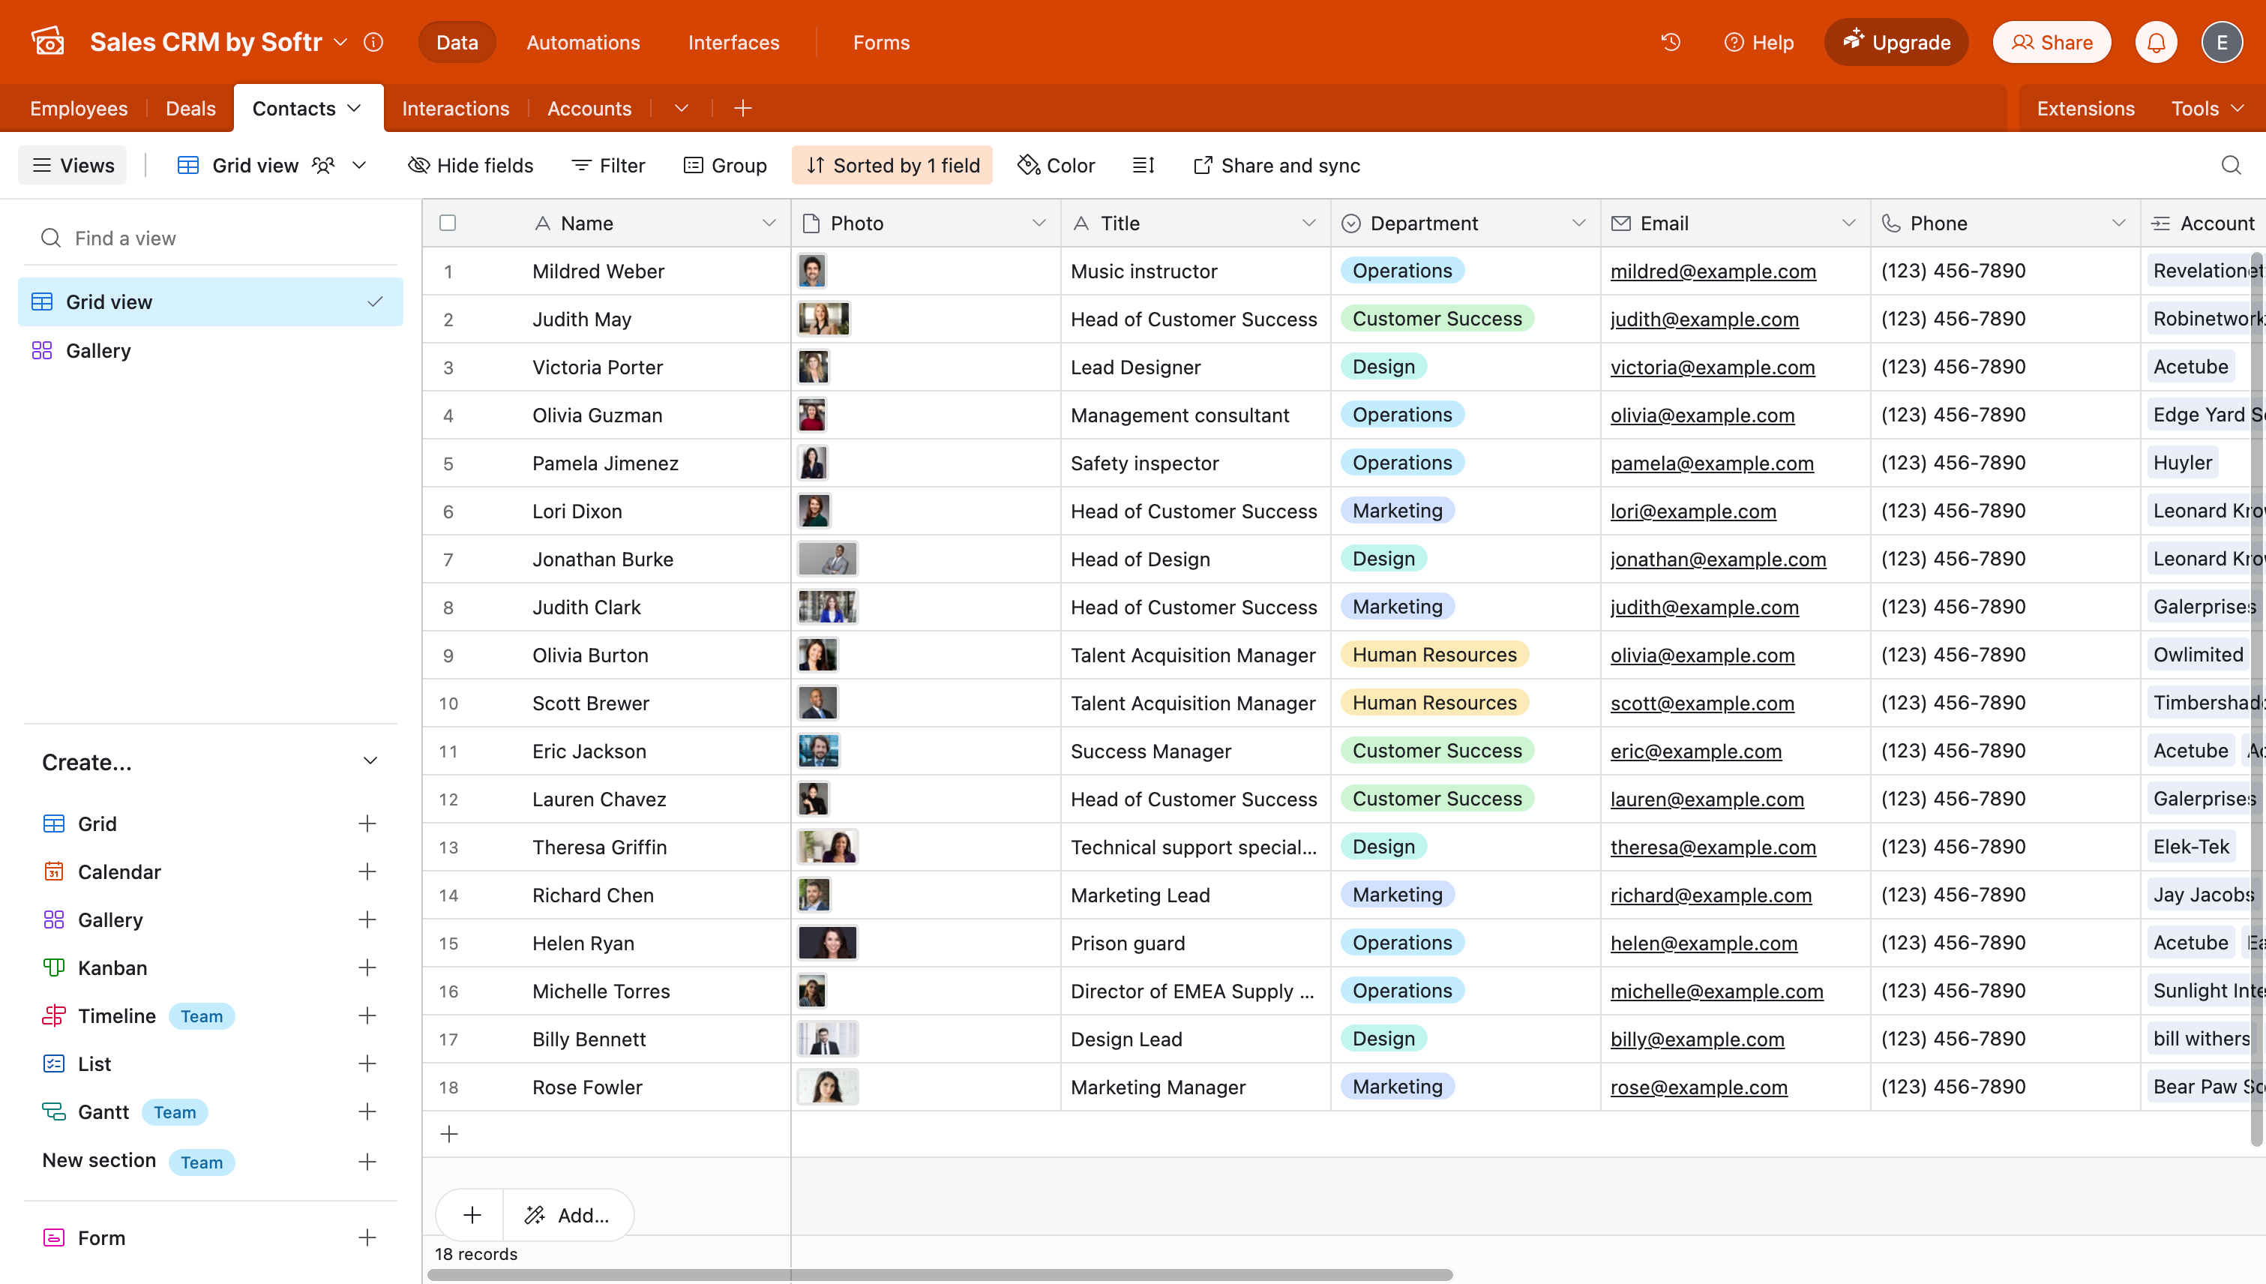
Task: Click plus icon next to Kanban
Action: [x=367, y=967]
